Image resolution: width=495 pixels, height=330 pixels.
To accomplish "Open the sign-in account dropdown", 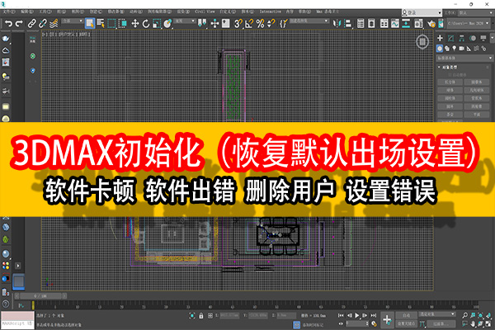I will click(x=422, y=12).
